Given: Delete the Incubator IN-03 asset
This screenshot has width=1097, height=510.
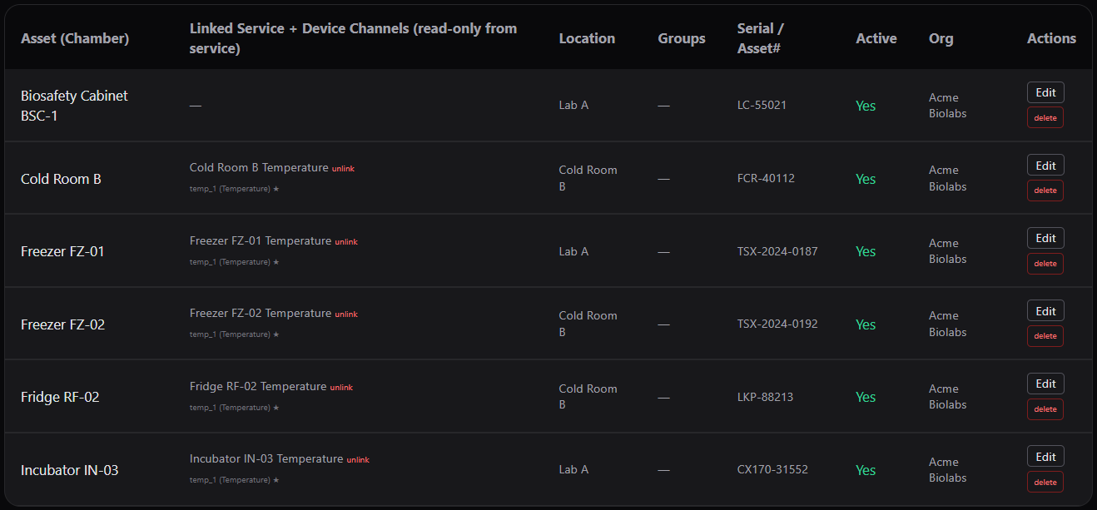Looking at the screenshot, I should pyautogui.click(x=1045, y=482).
